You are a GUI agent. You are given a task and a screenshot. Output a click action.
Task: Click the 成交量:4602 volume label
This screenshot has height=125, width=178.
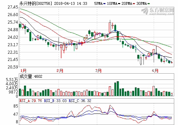click(x=31, y=76)
